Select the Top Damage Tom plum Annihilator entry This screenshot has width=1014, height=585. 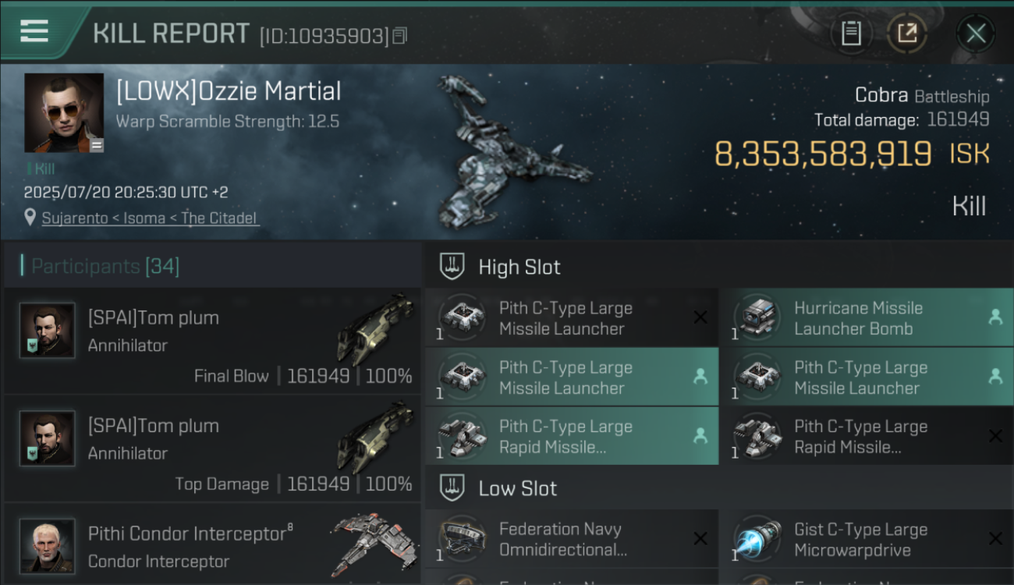point(212,448)
